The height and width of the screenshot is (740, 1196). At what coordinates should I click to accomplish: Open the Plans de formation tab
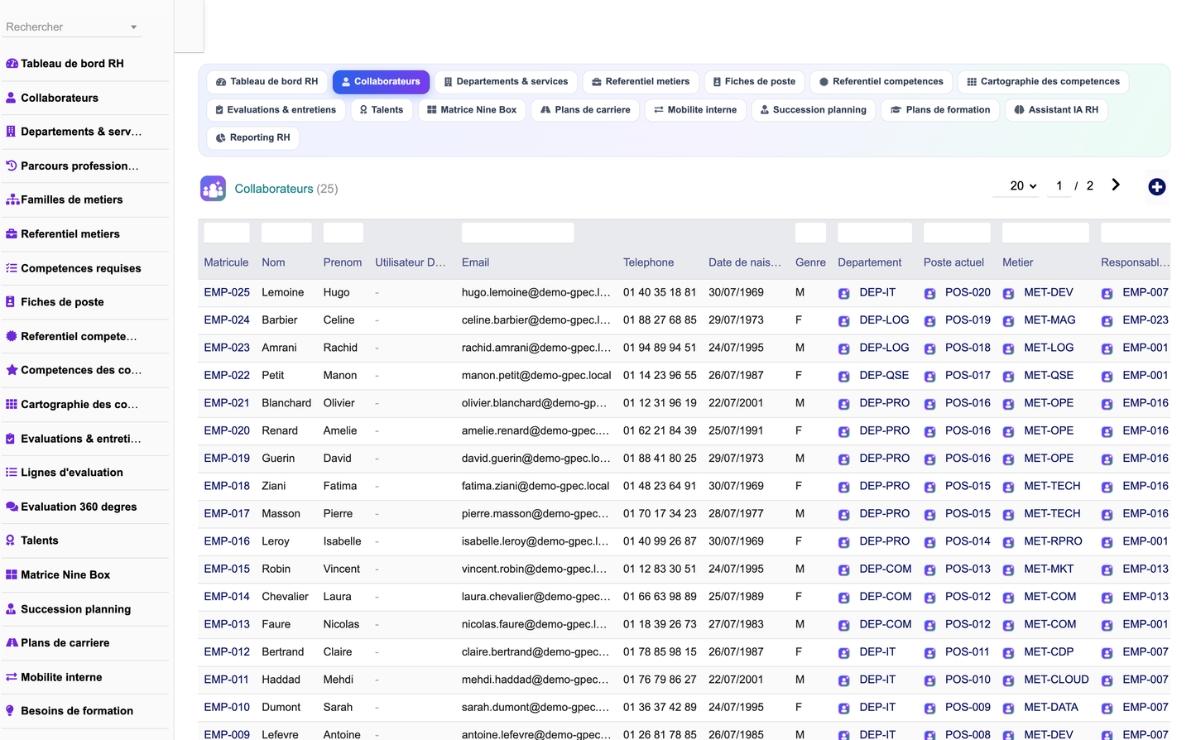coord(940,110)
